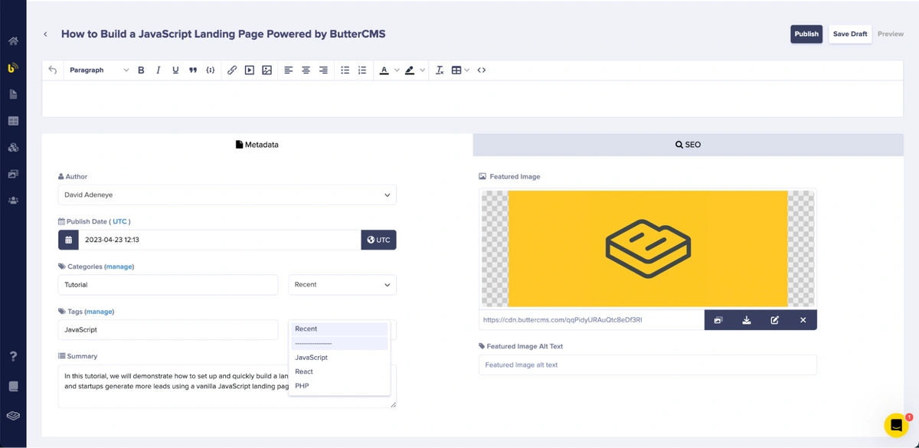
Task: Click the home icon in sidebar
Action: pos(13,41)
